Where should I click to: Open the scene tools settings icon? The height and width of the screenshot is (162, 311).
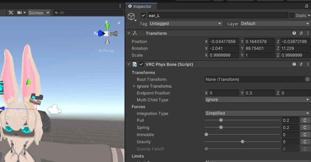click(11, 13)
